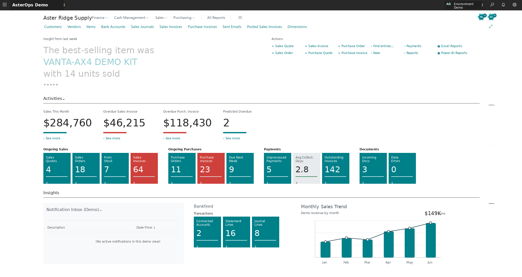Expand the Purchasing dropdown menu
The height and width of the screenshot is (277, 522).
184,18
